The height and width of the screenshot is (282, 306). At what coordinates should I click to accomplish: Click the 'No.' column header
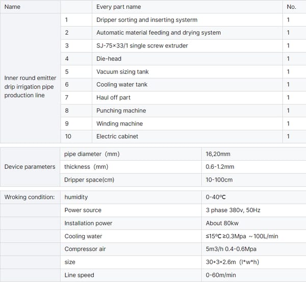click(291, 7)
